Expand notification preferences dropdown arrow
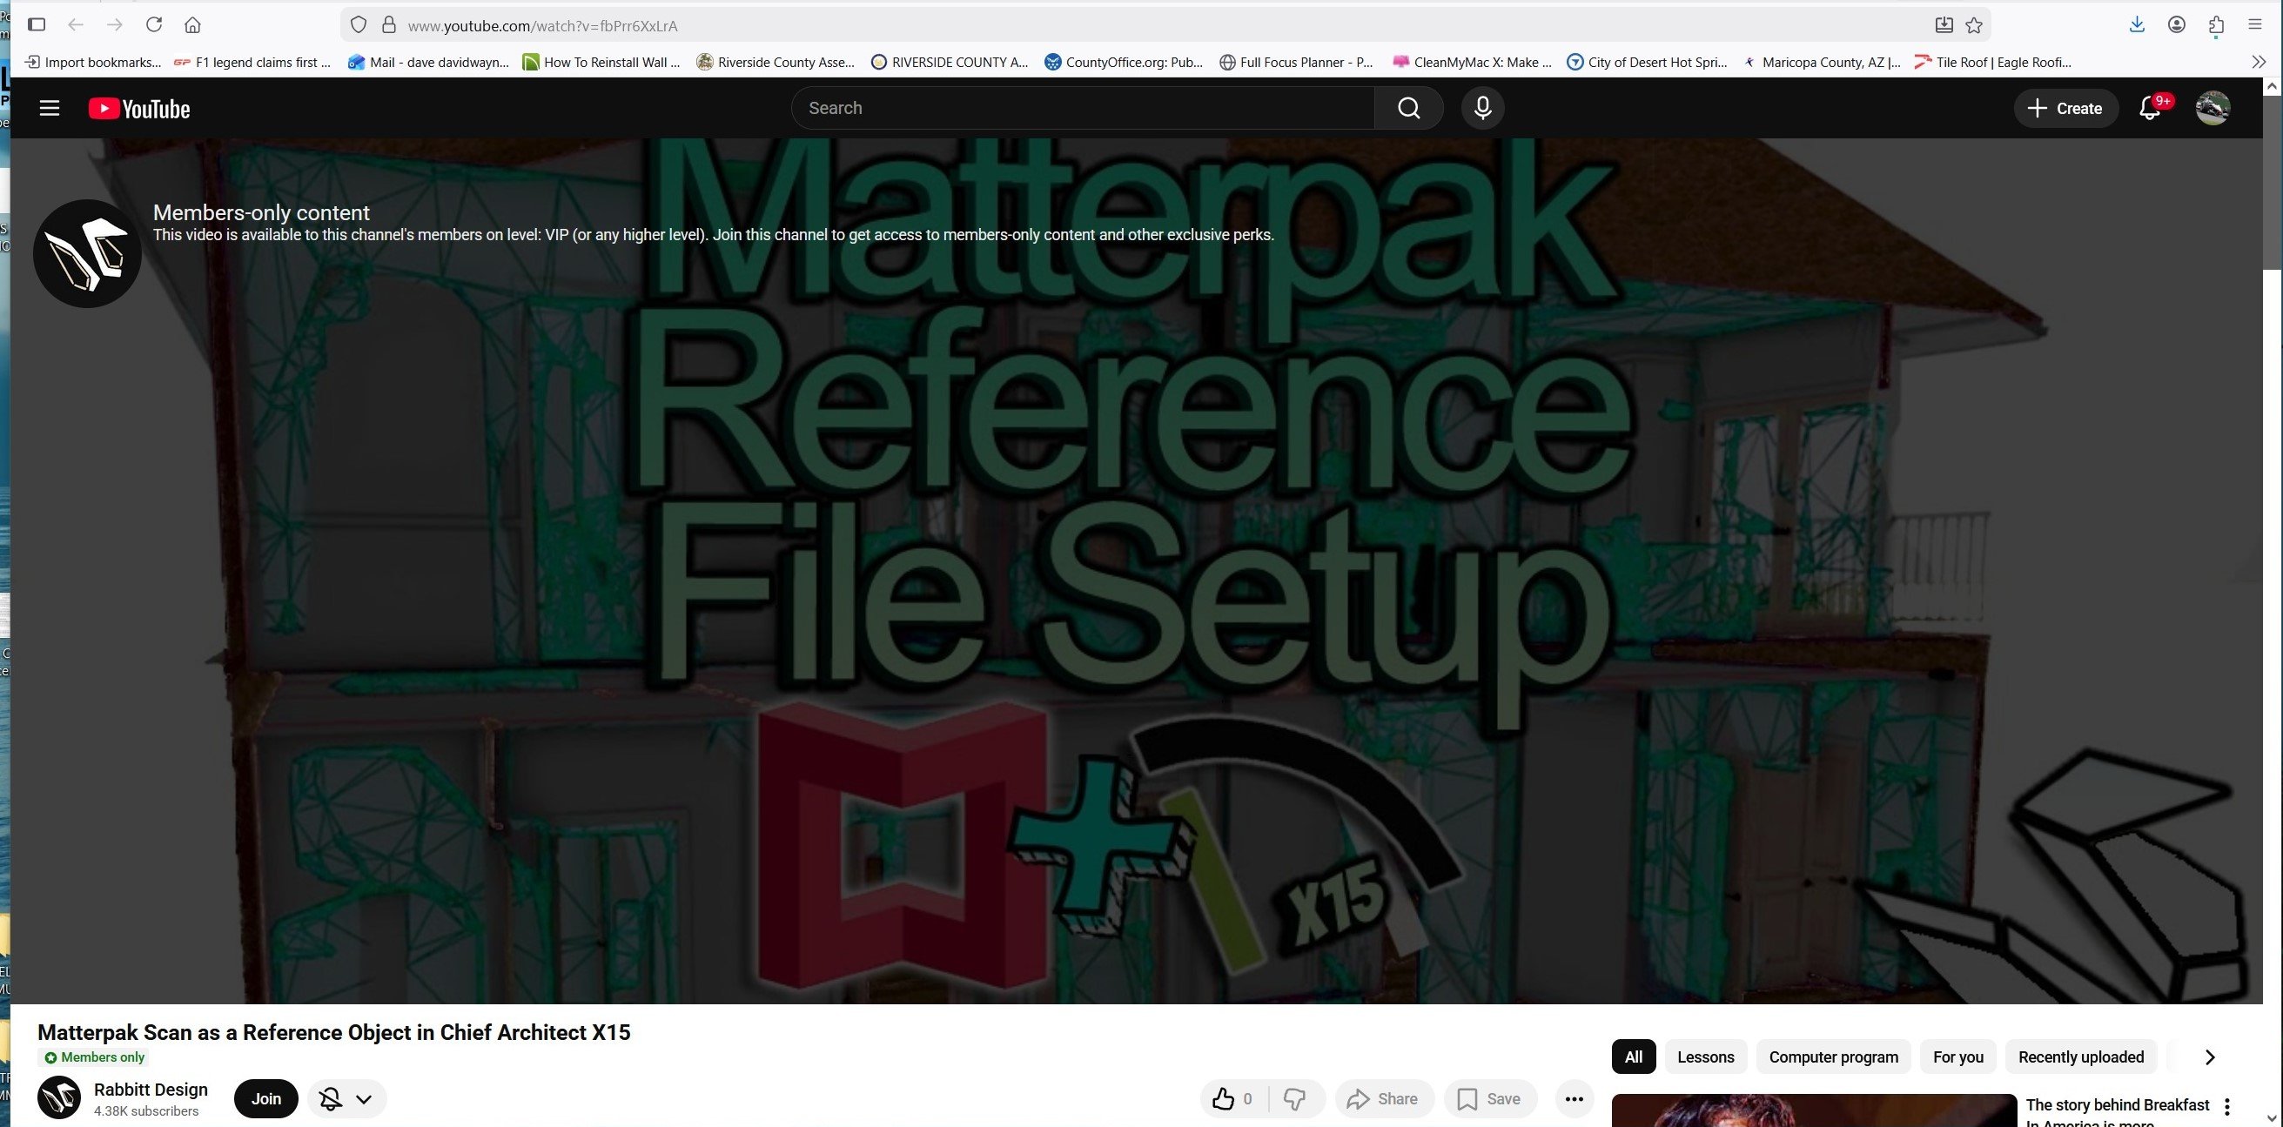Image resolution: width=2283 pixels, height=1127 pixels. pos(363,1098)
